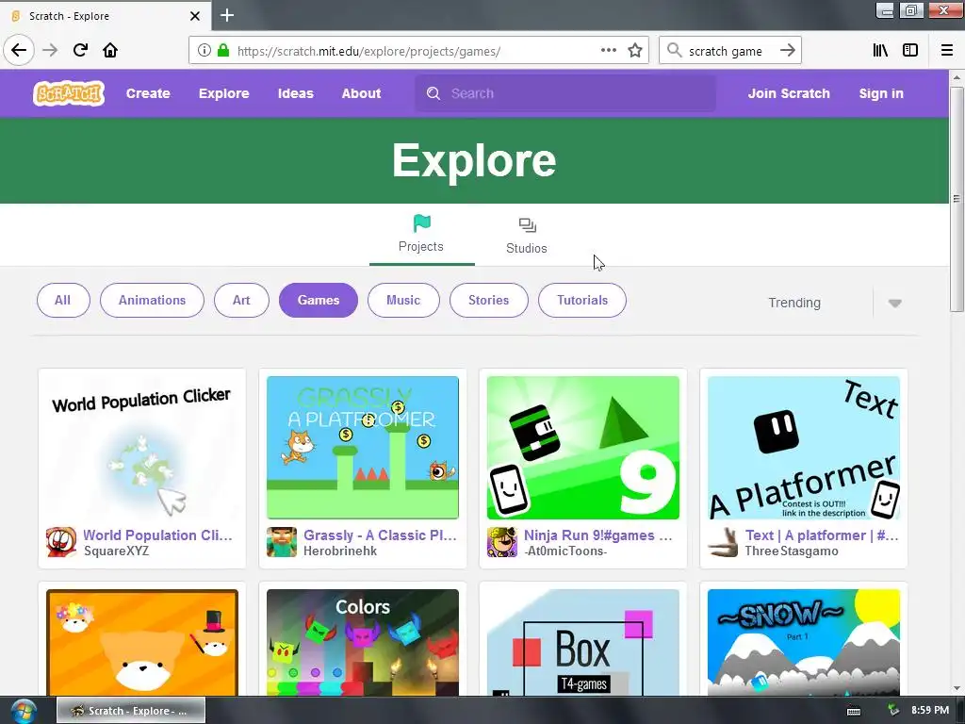Viewport: 965px width, 724px height.
Task: Click network tray icon near clock
Action: (x=892, y=711)
